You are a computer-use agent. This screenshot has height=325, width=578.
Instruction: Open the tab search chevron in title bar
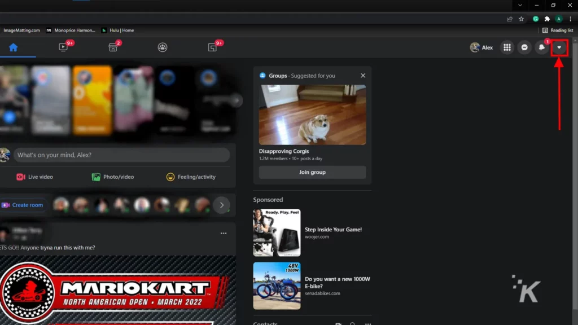[520, 5]
